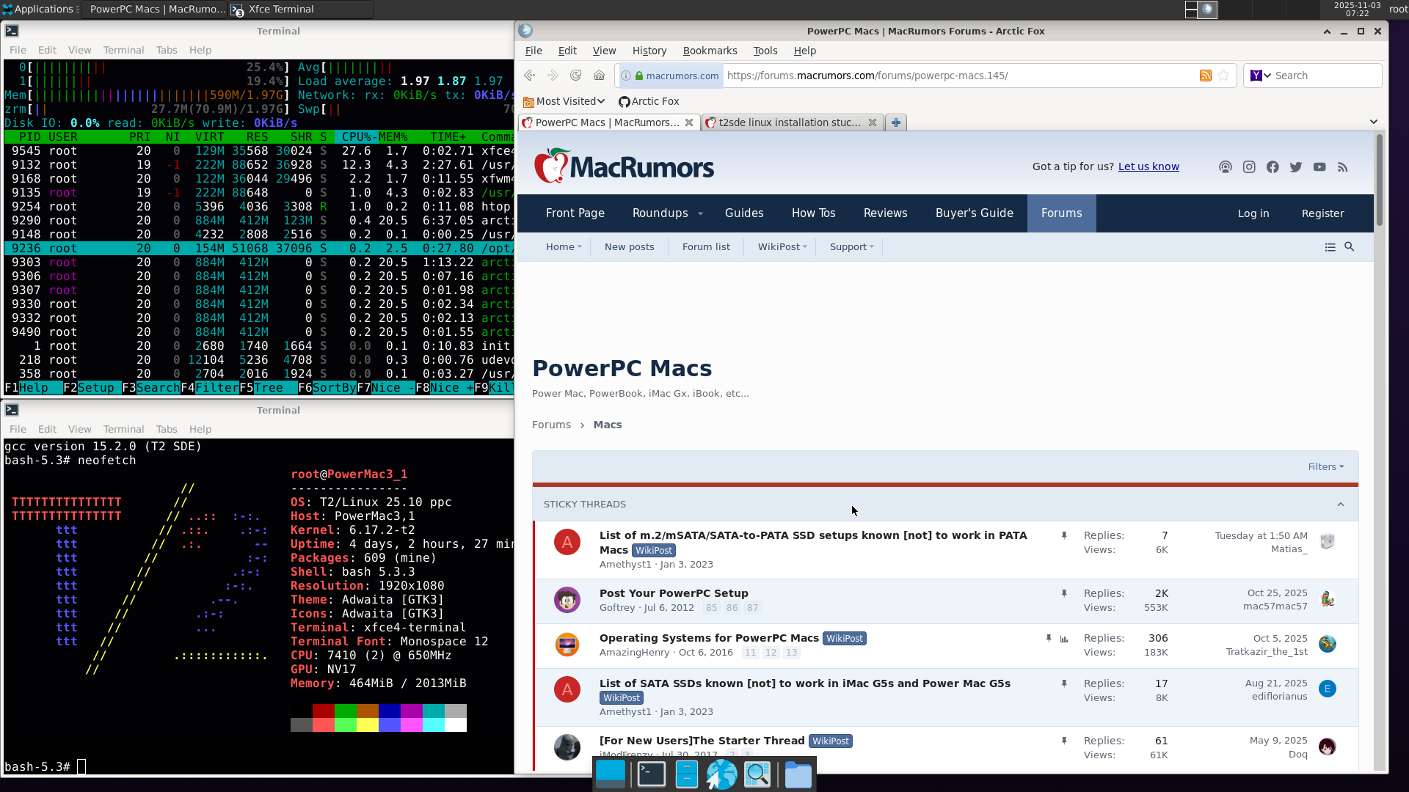Click the Let us know link
Image resolution: width=1409 pixels, height=792 pixels.
(1148, 166)
